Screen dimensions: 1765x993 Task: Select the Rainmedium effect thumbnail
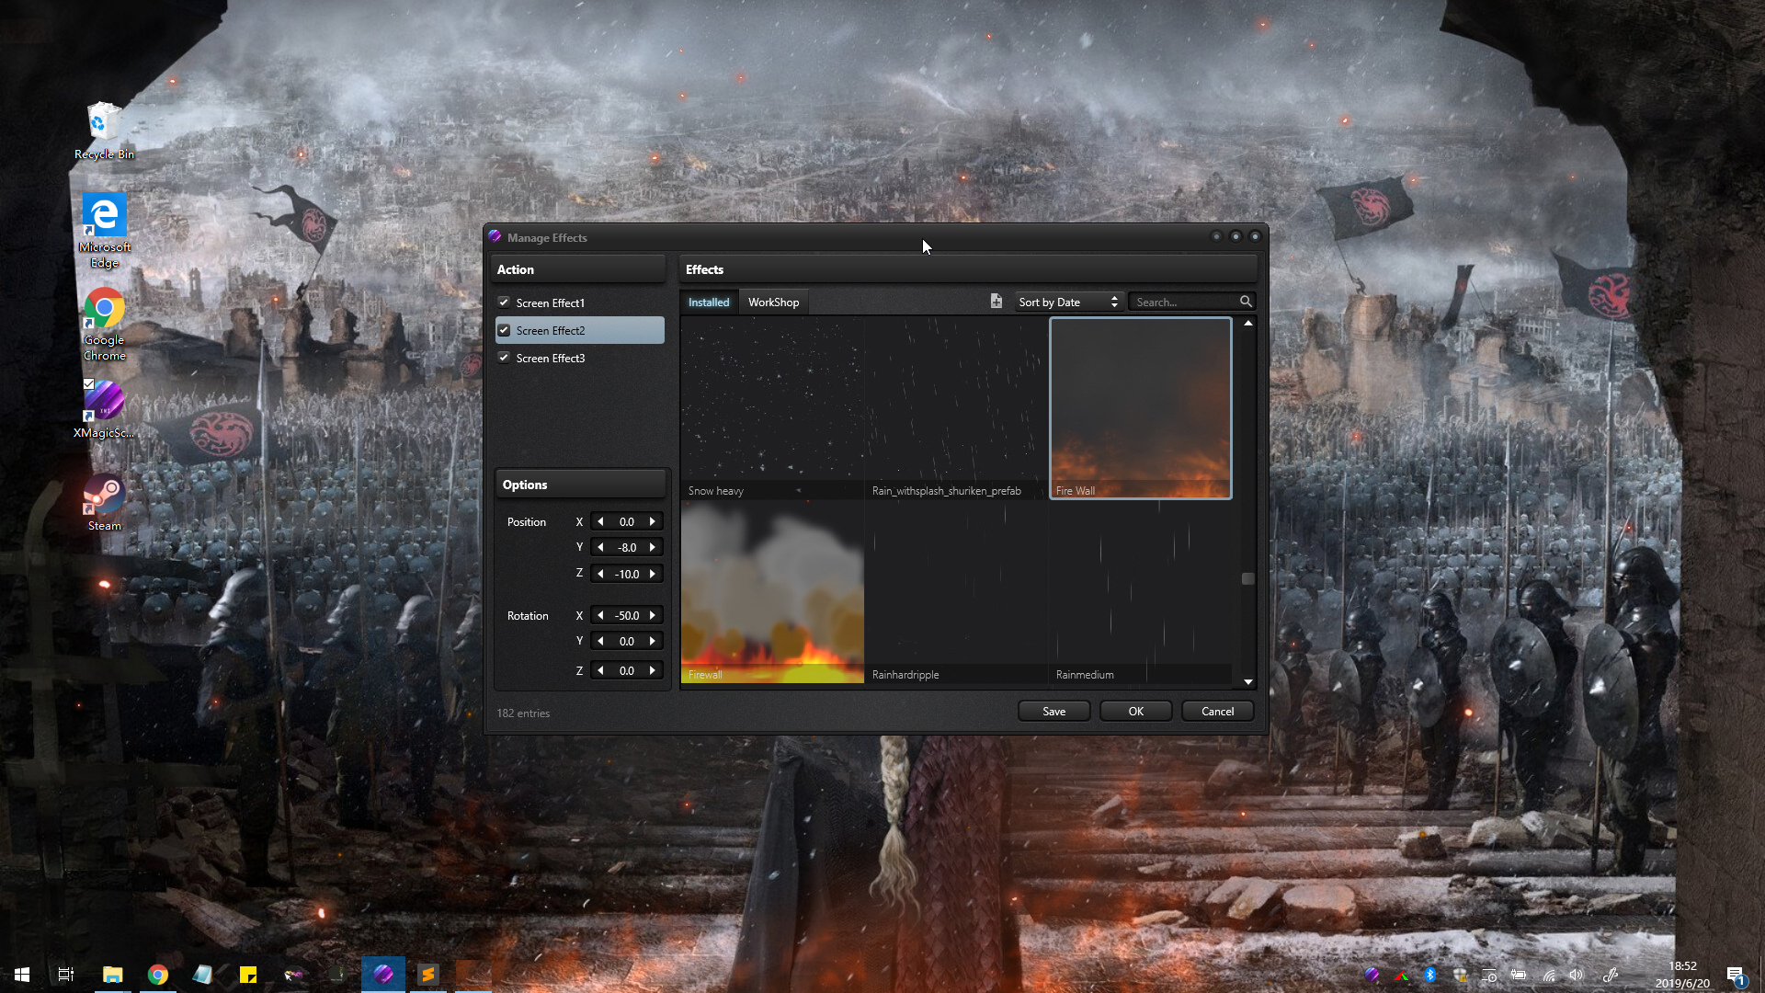[x=1140, y=592]
